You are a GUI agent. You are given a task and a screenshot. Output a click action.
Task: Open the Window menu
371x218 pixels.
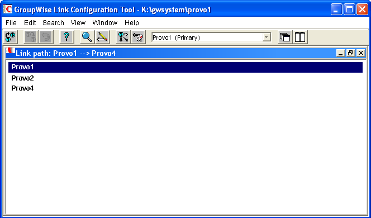105,23
